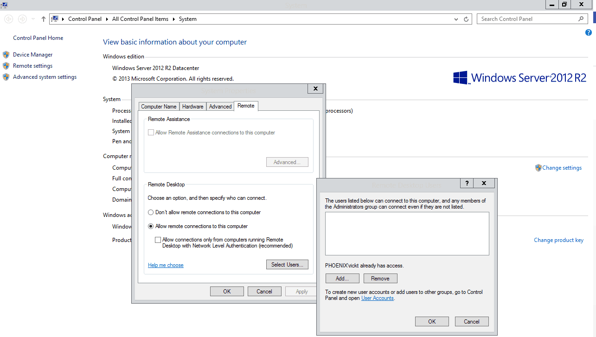Select Allow remote connections to this computer

coord(151,226)
